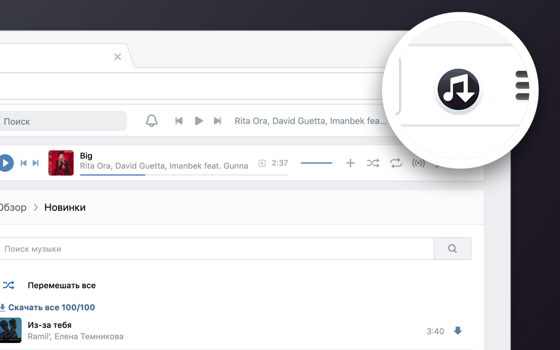Click the header title Rita Ora, David Guetta

point(311,121)
